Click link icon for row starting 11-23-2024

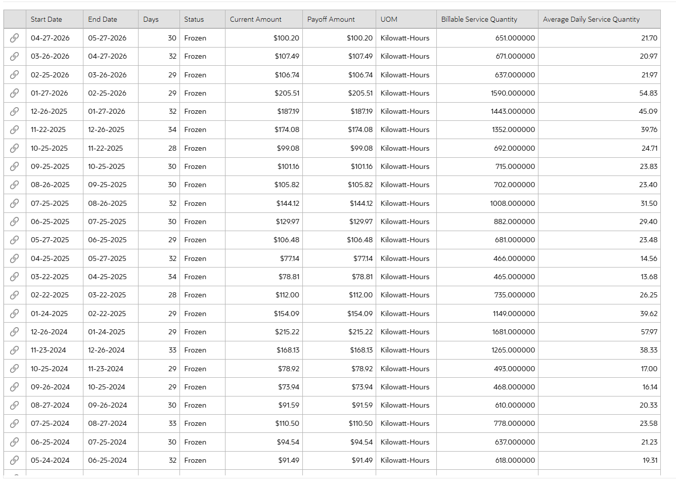click(x=15, y=350)
